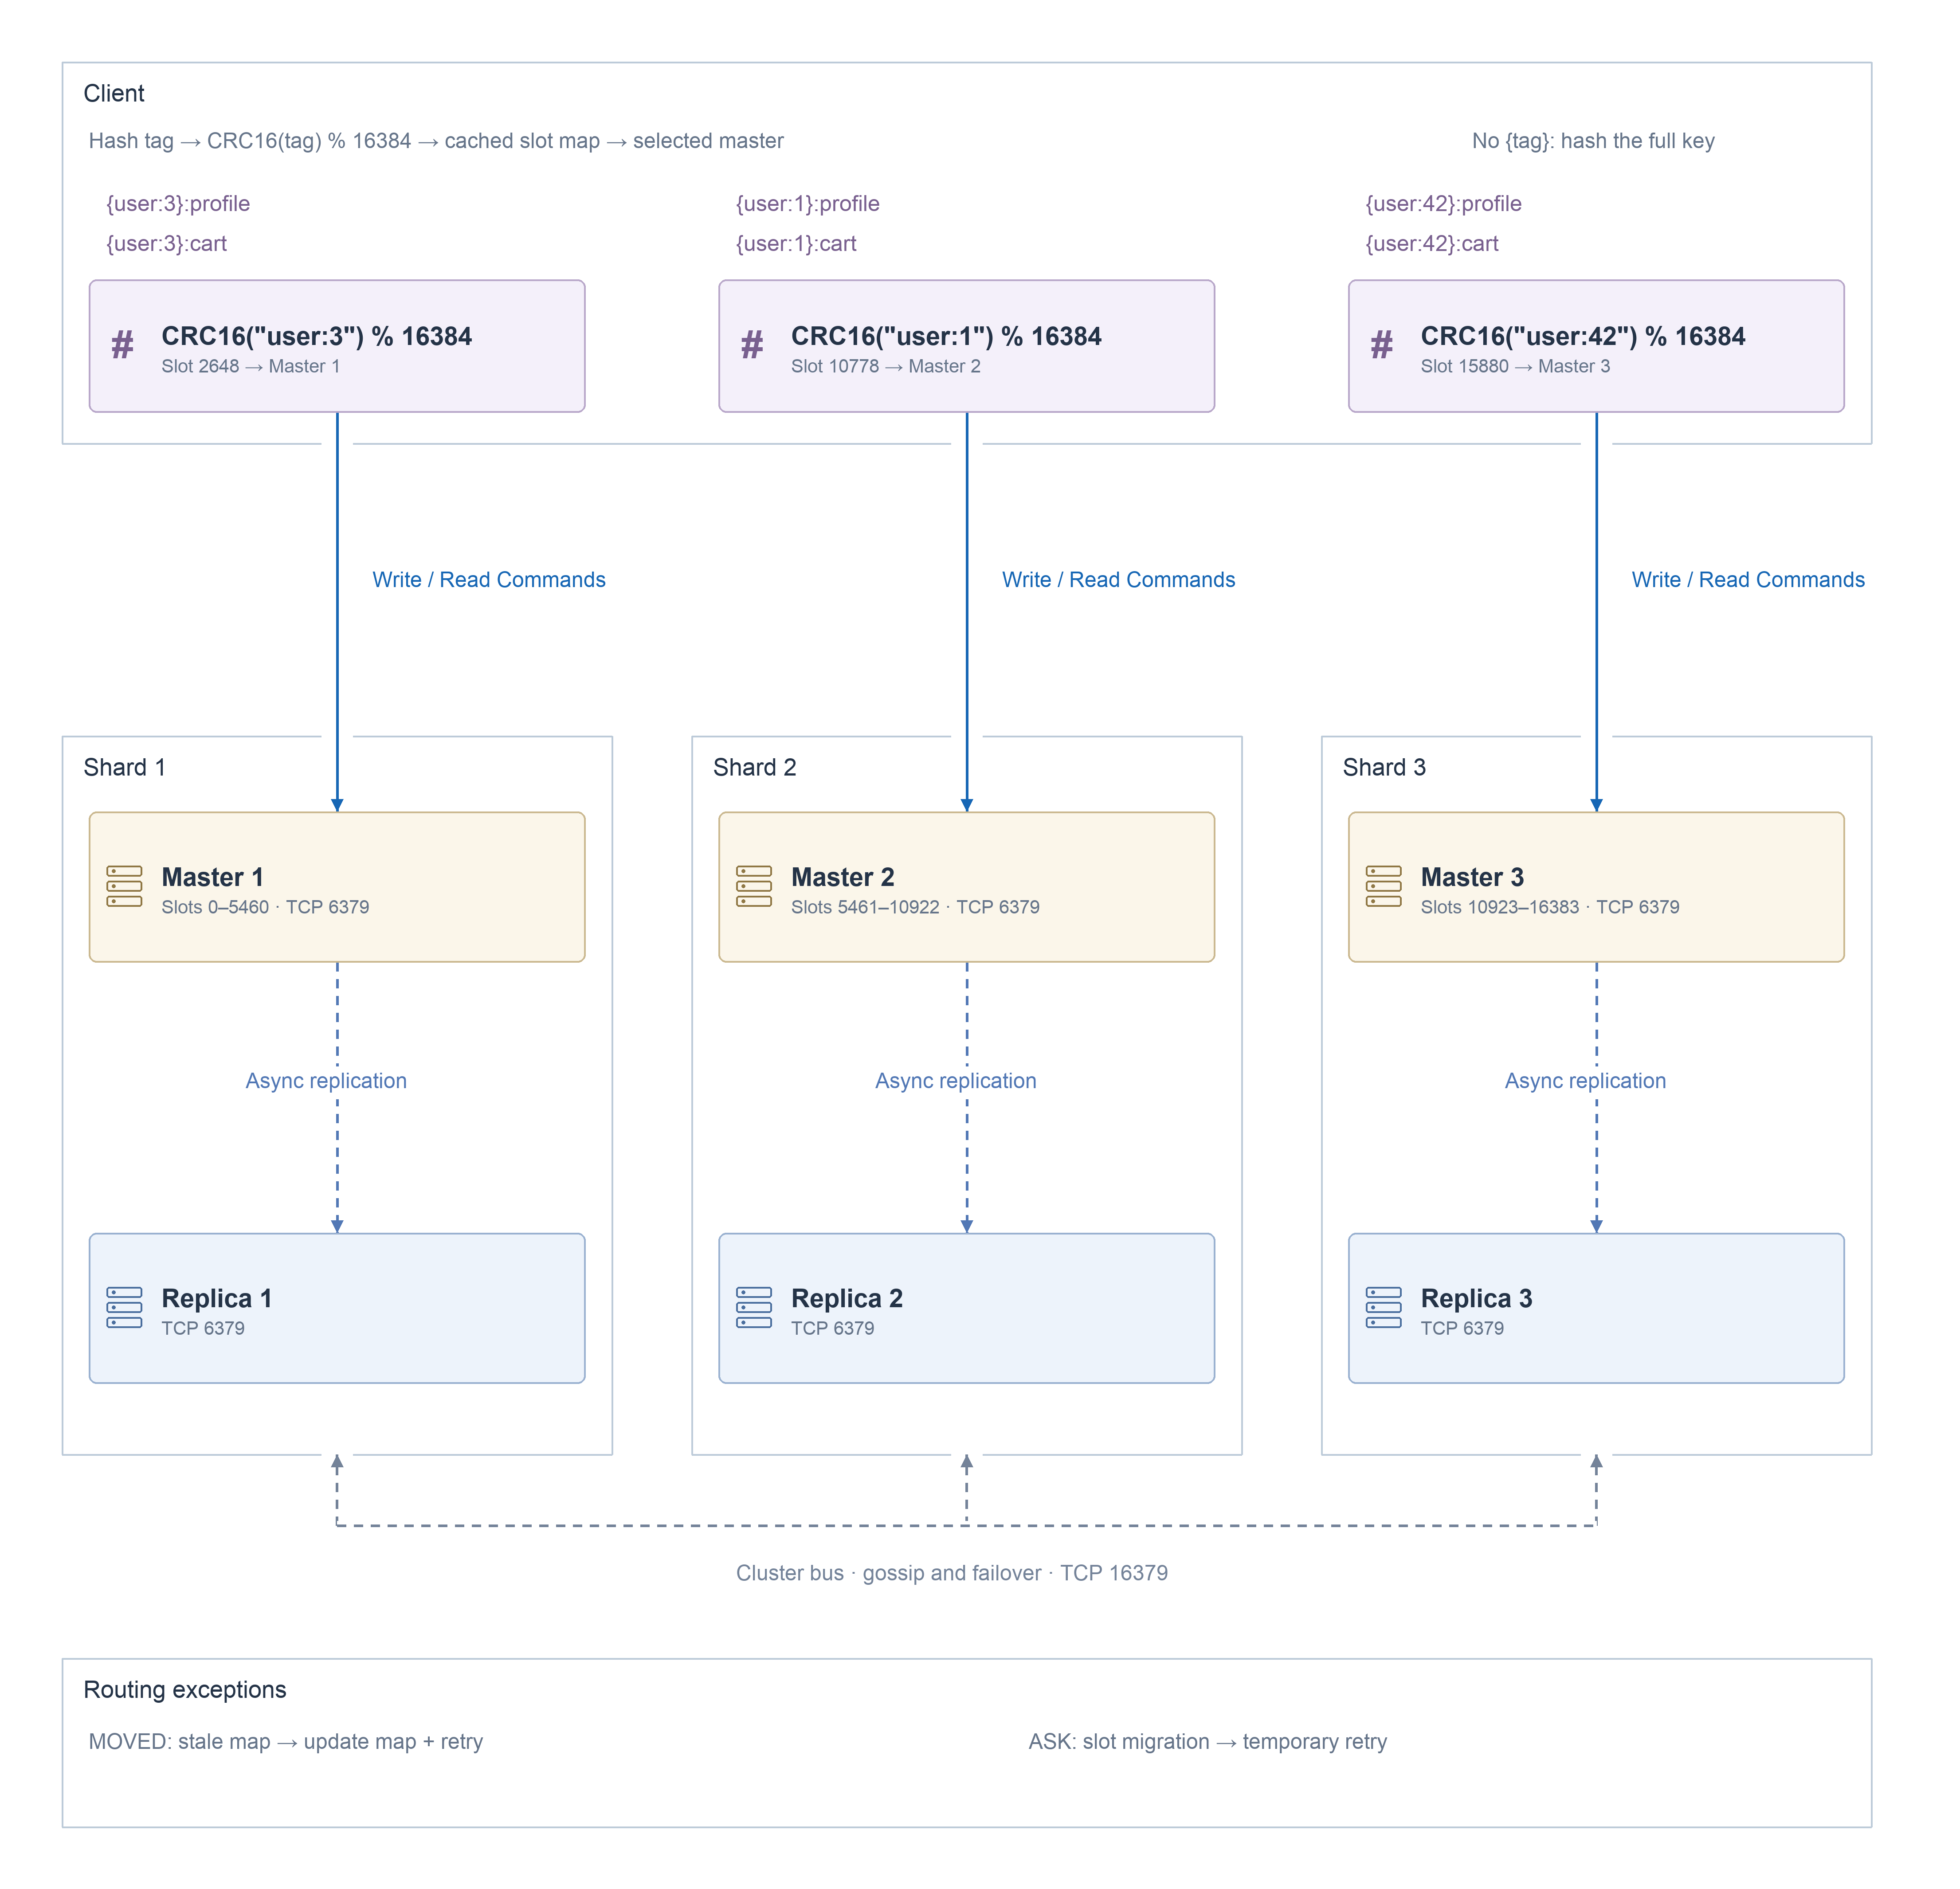Click the {user:42}:profile key text

click(1444, 203)
